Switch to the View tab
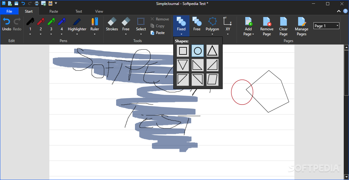The image size is (349, 180). (99, 11)
